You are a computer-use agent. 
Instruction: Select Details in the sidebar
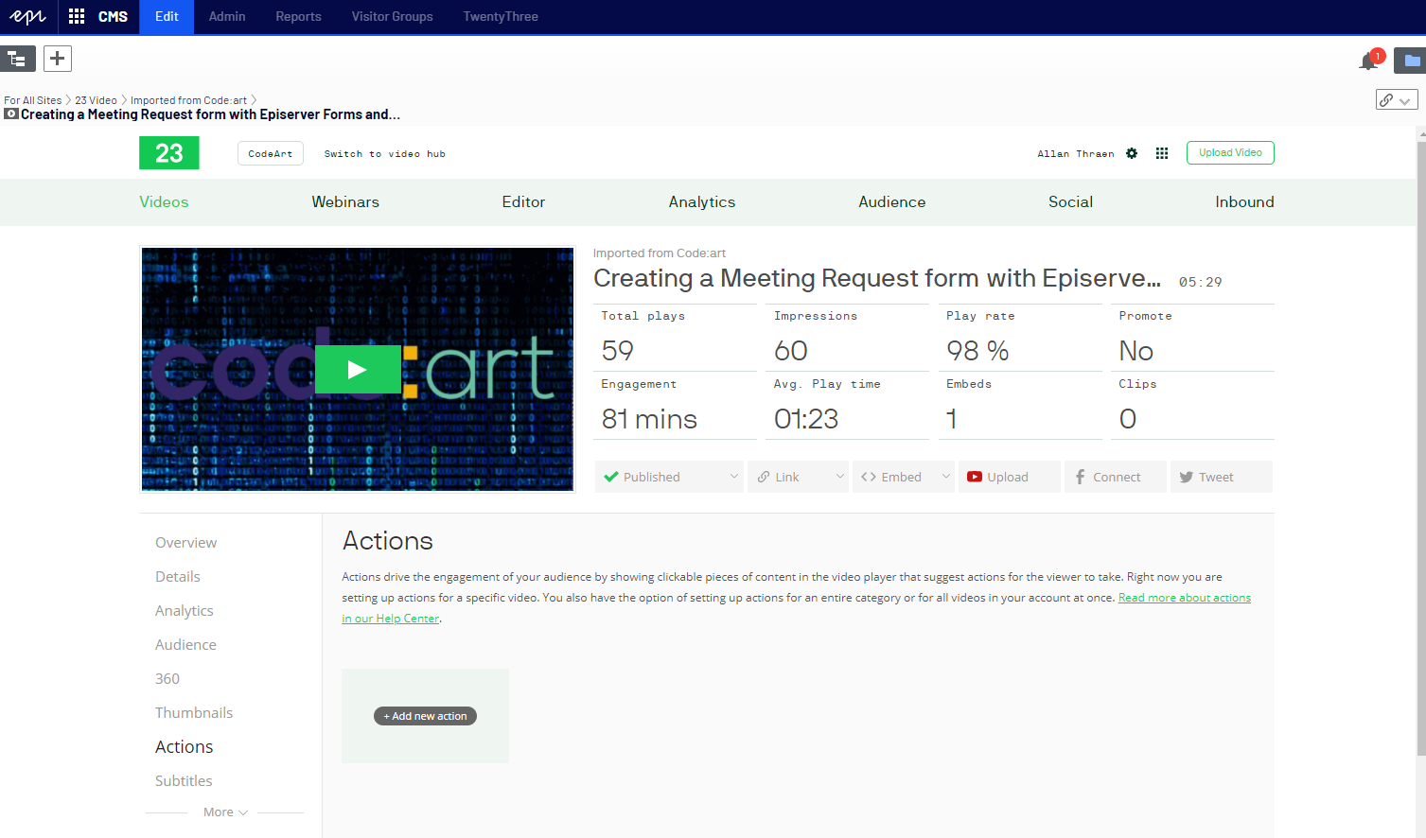pyautogui.click(x=178, y=577)
